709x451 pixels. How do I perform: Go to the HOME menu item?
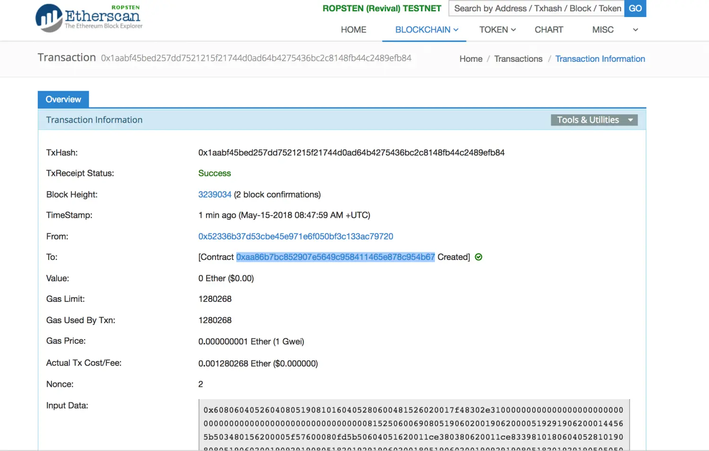pos(354,30)
